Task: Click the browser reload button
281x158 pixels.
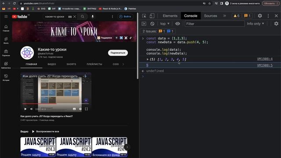Action: [x=14, y=4]
